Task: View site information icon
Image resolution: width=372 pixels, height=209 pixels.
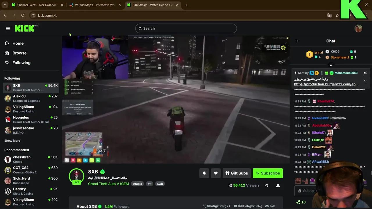Action: coord(33,15)
